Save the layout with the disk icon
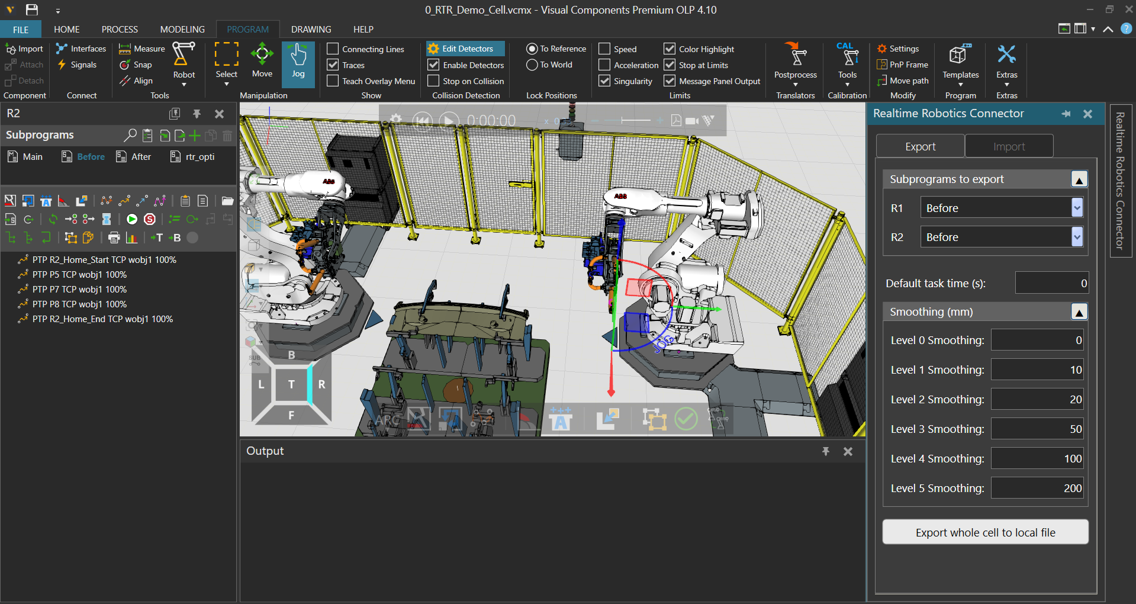The width and height of the screenshot is (1136, 604). click(32, 9)
